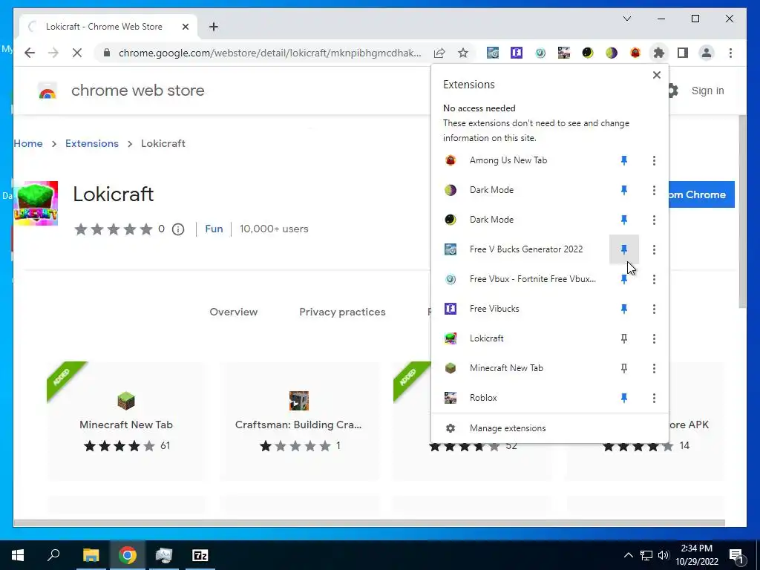
Task: Show hidden tray icons
Action: pos(628,555)
